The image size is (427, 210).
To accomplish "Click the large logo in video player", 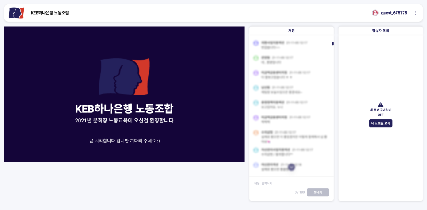I will coord(124,77).
